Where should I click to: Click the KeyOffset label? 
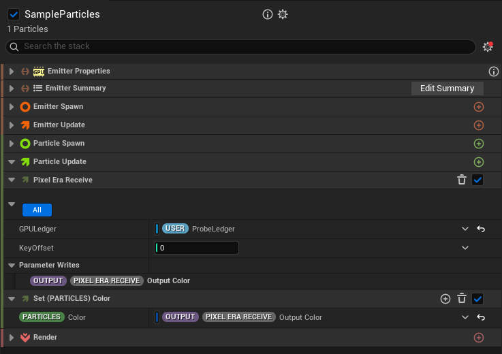(x=36, y=248)
